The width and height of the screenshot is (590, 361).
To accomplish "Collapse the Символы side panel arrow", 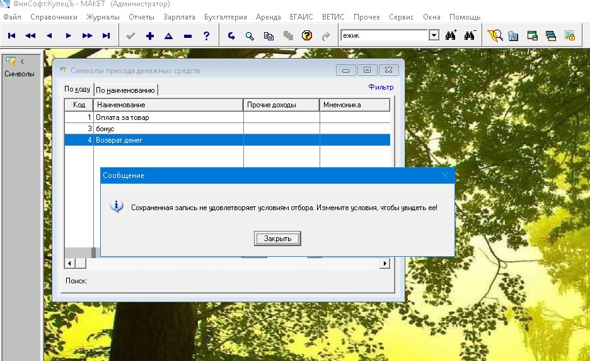I will [x=22, y=61].
